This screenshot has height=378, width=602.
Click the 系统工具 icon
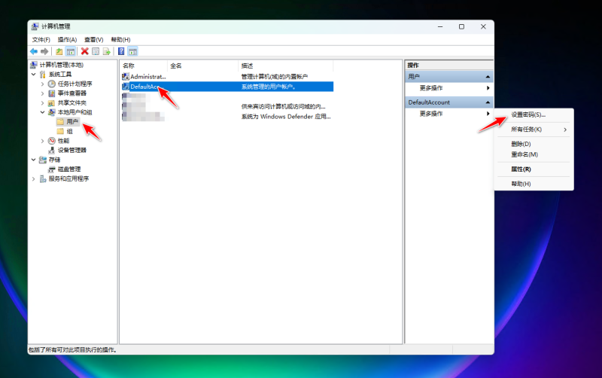click(x=43, y=74)
